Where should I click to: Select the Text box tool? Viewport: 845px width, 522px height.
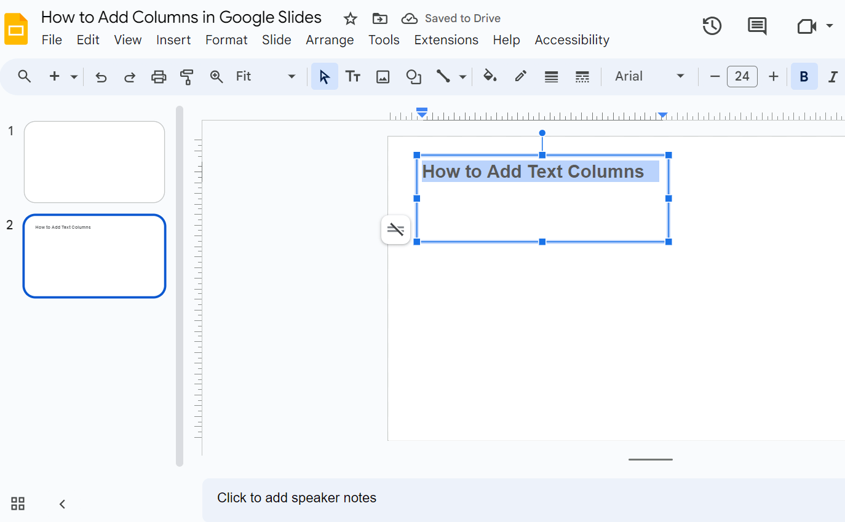[x=353, y=76]
